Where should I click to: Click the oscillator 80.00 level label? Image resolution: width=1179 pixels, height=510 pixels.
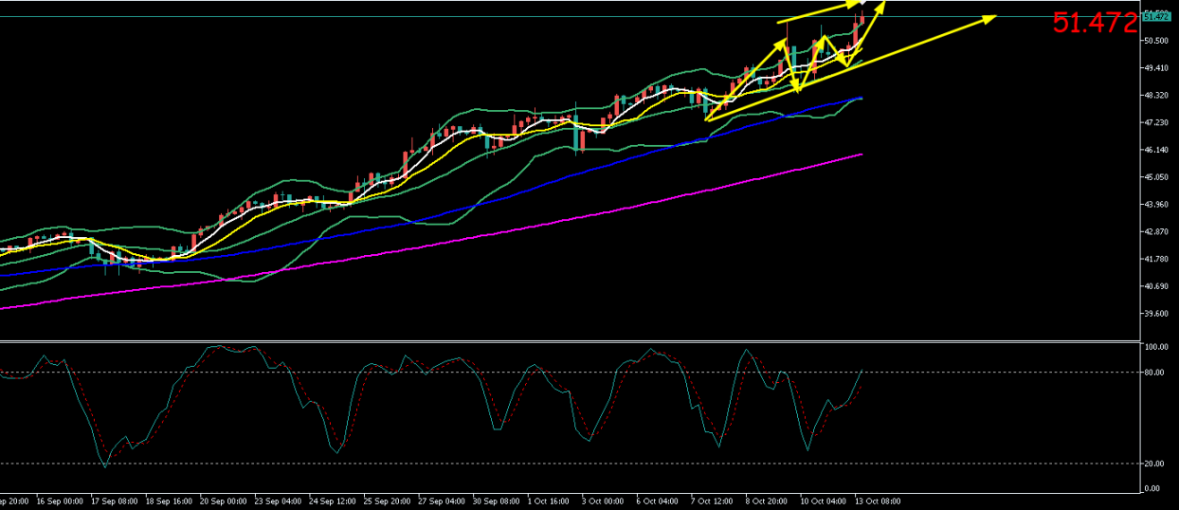pos(1154,373)
